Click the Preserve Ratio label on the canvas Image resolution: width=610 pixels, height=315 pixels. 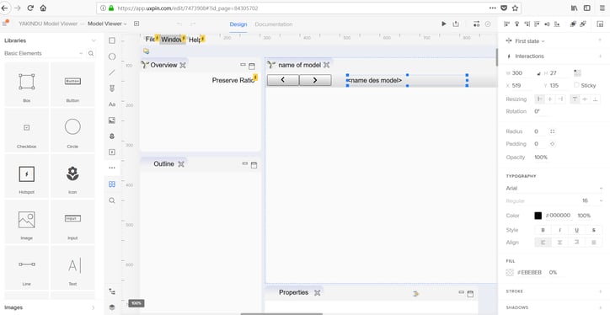(233, 80)
